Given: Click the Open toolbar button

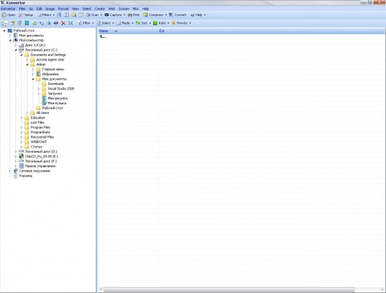Looking at the screenshot, I should point(8,15).
